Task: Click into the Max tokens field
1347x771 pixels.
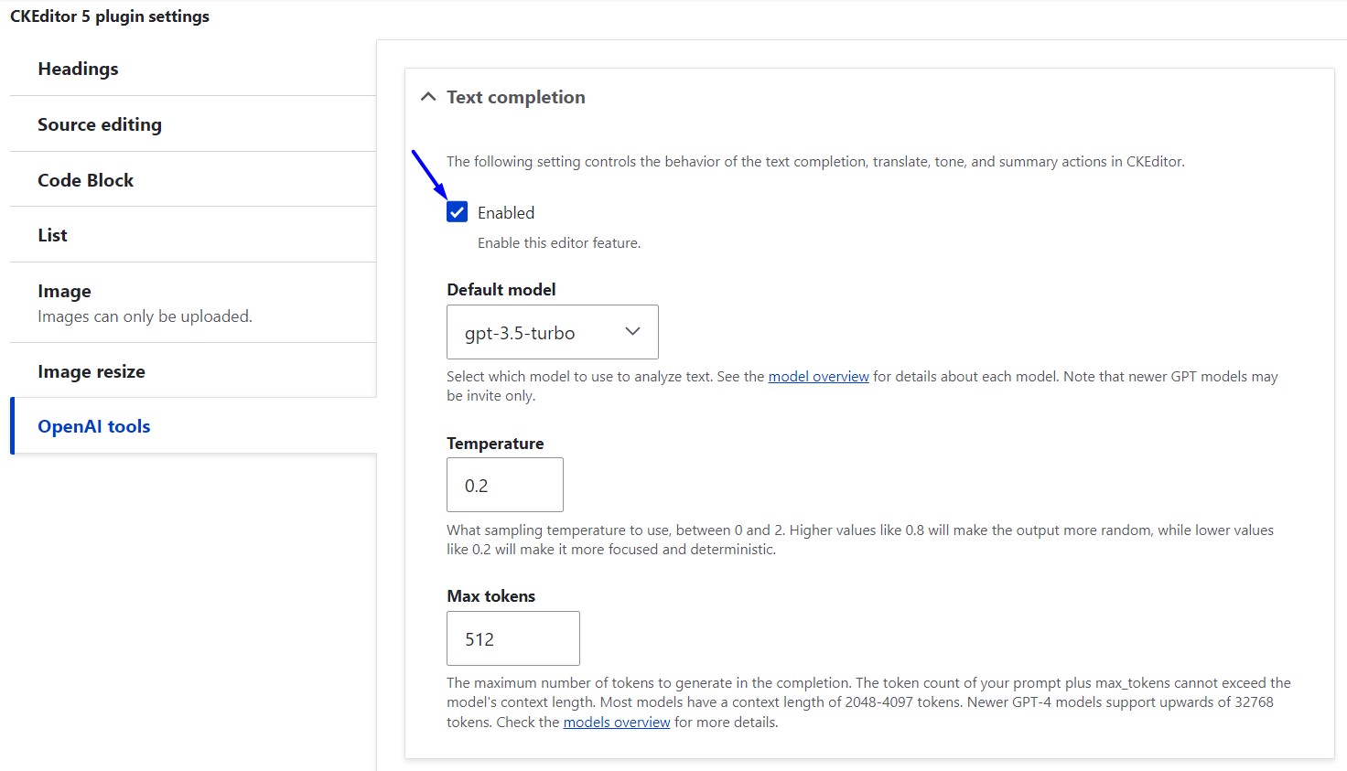Action: pyautogui.click(x=513, y=638)
